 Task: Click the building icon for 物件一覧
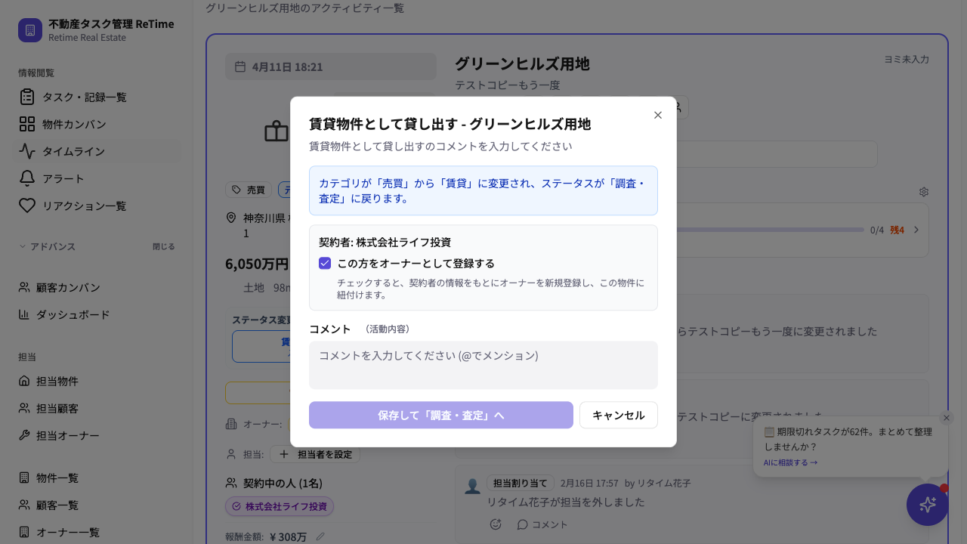(x=24, y=478)
